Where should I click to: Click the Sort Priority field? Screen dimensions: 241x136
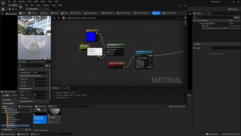[39, 98]
